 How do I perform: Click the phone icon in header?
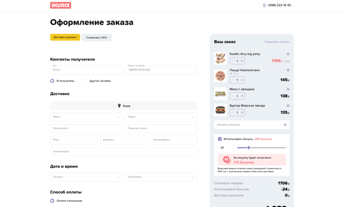(264, 5)
